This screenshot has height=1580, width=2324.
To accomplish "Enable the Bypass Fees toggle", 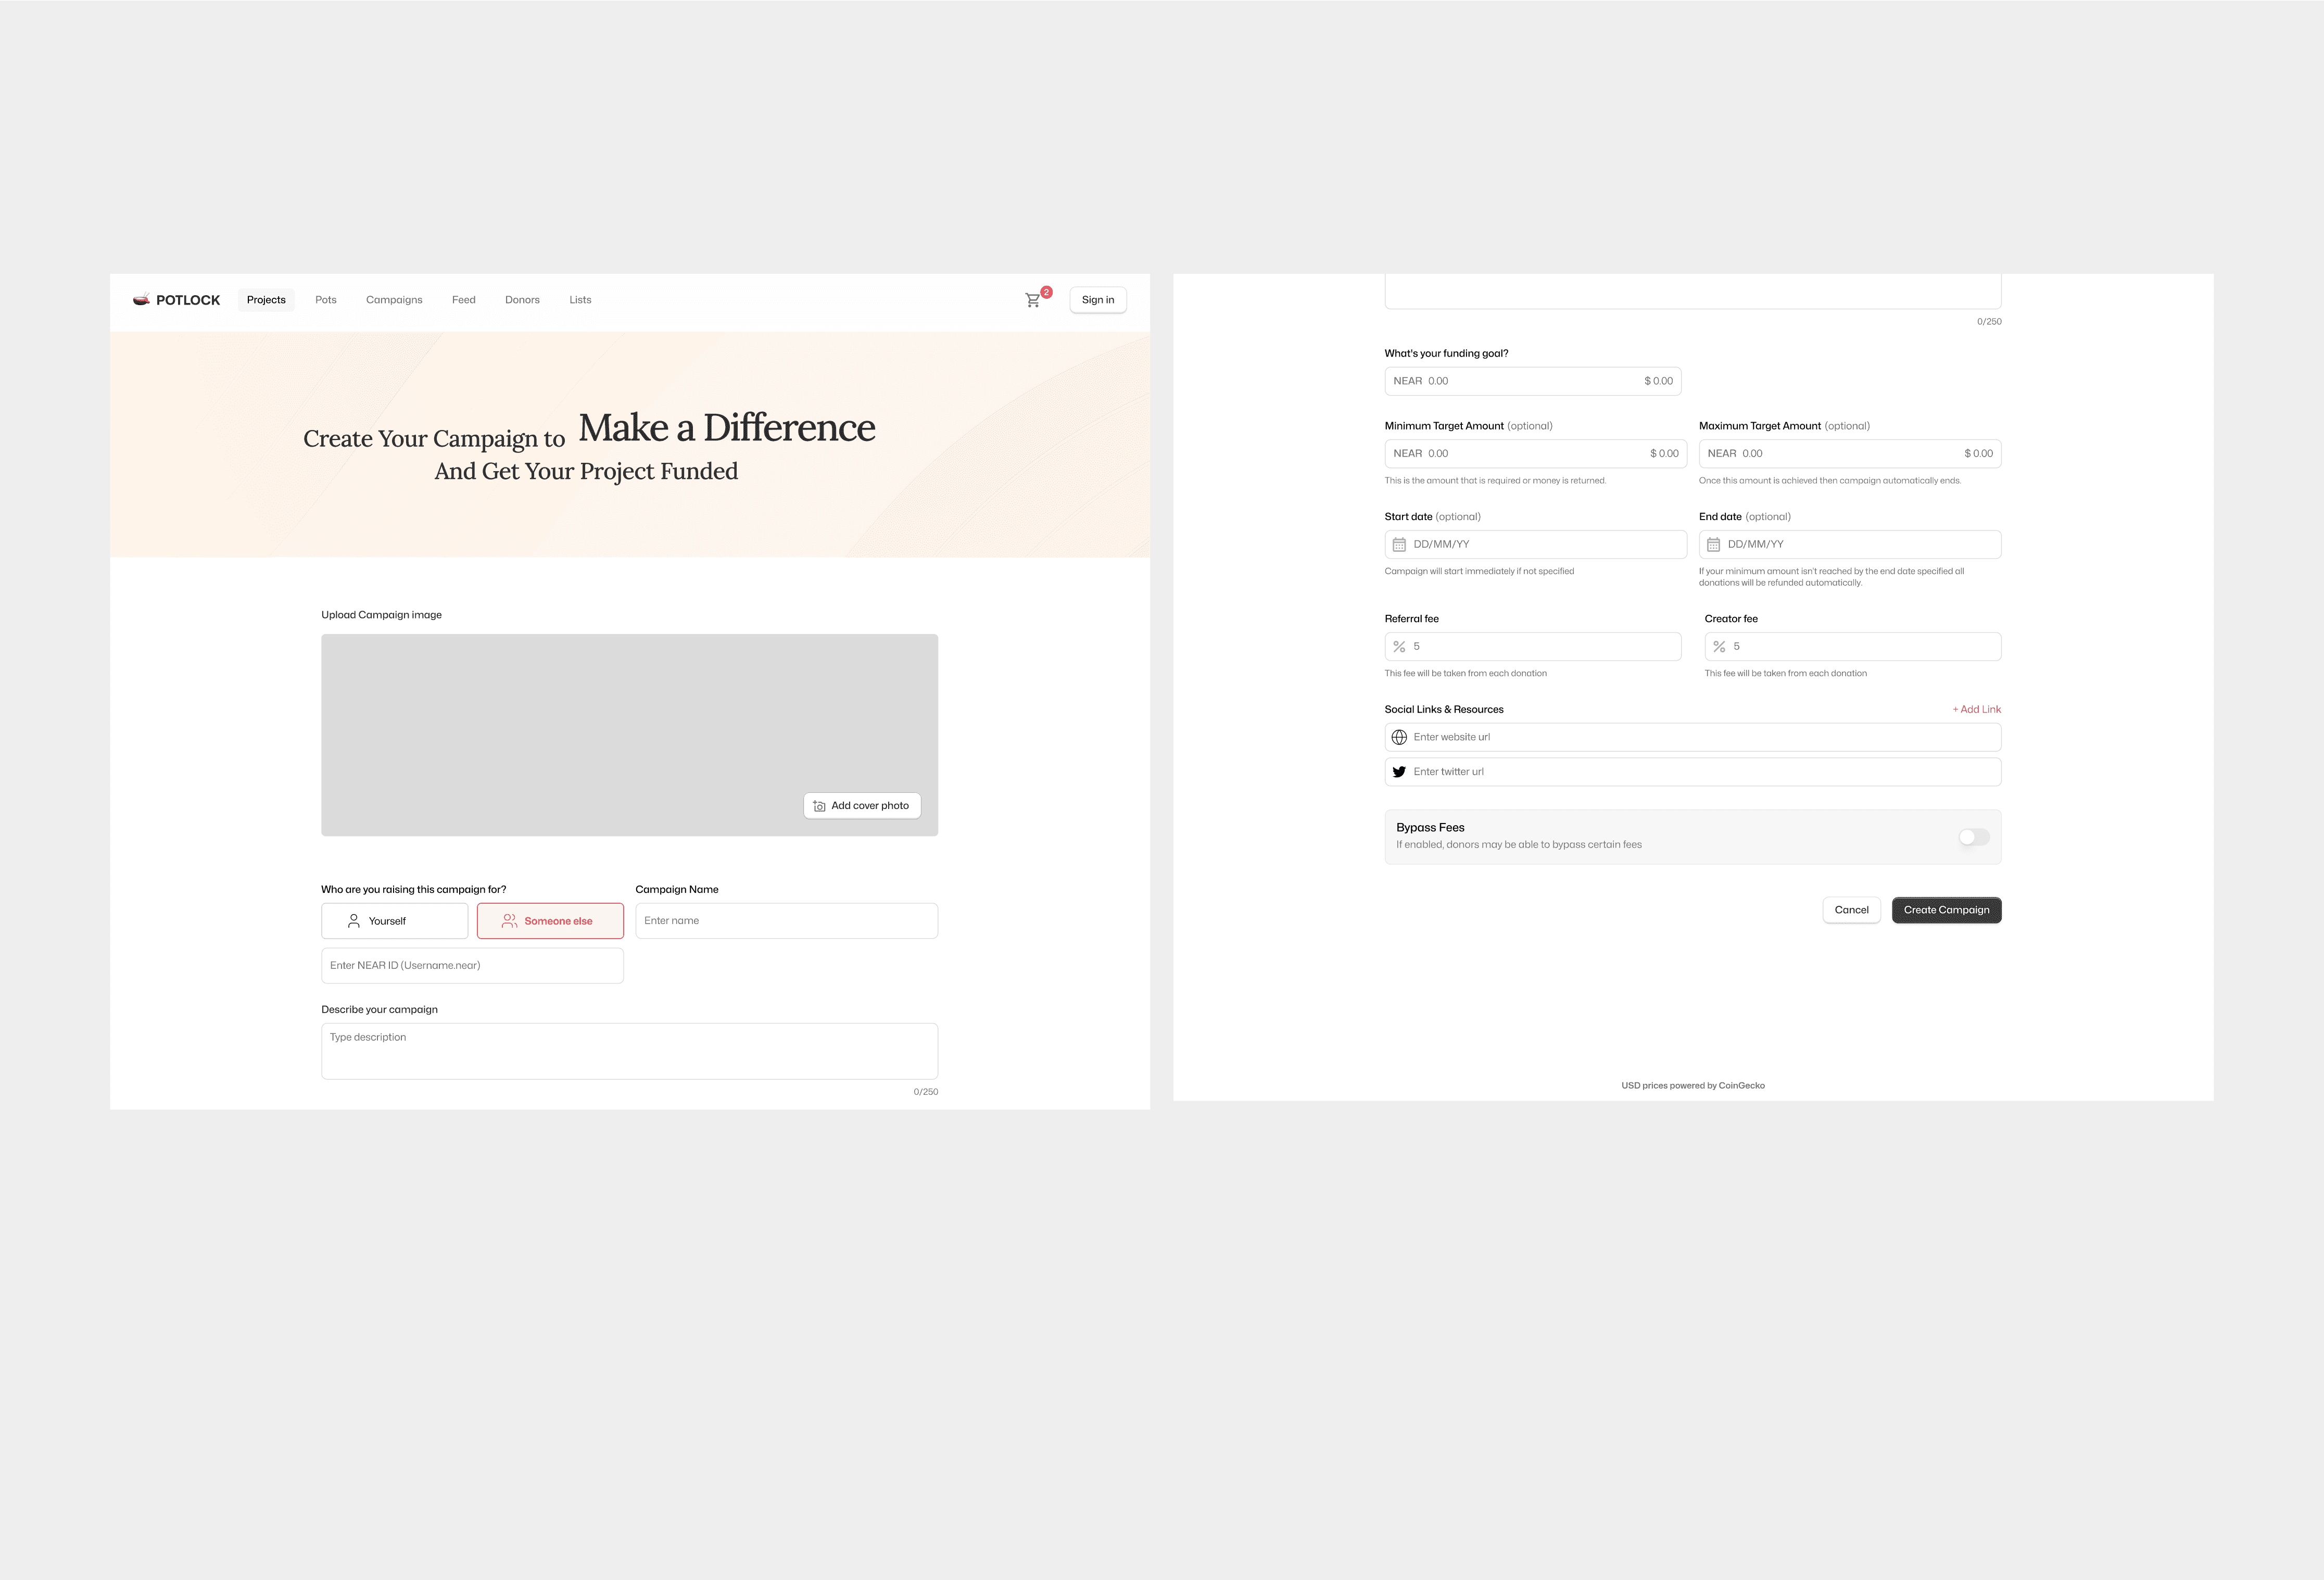I will pyautogui.click(x=1973, y=837).
